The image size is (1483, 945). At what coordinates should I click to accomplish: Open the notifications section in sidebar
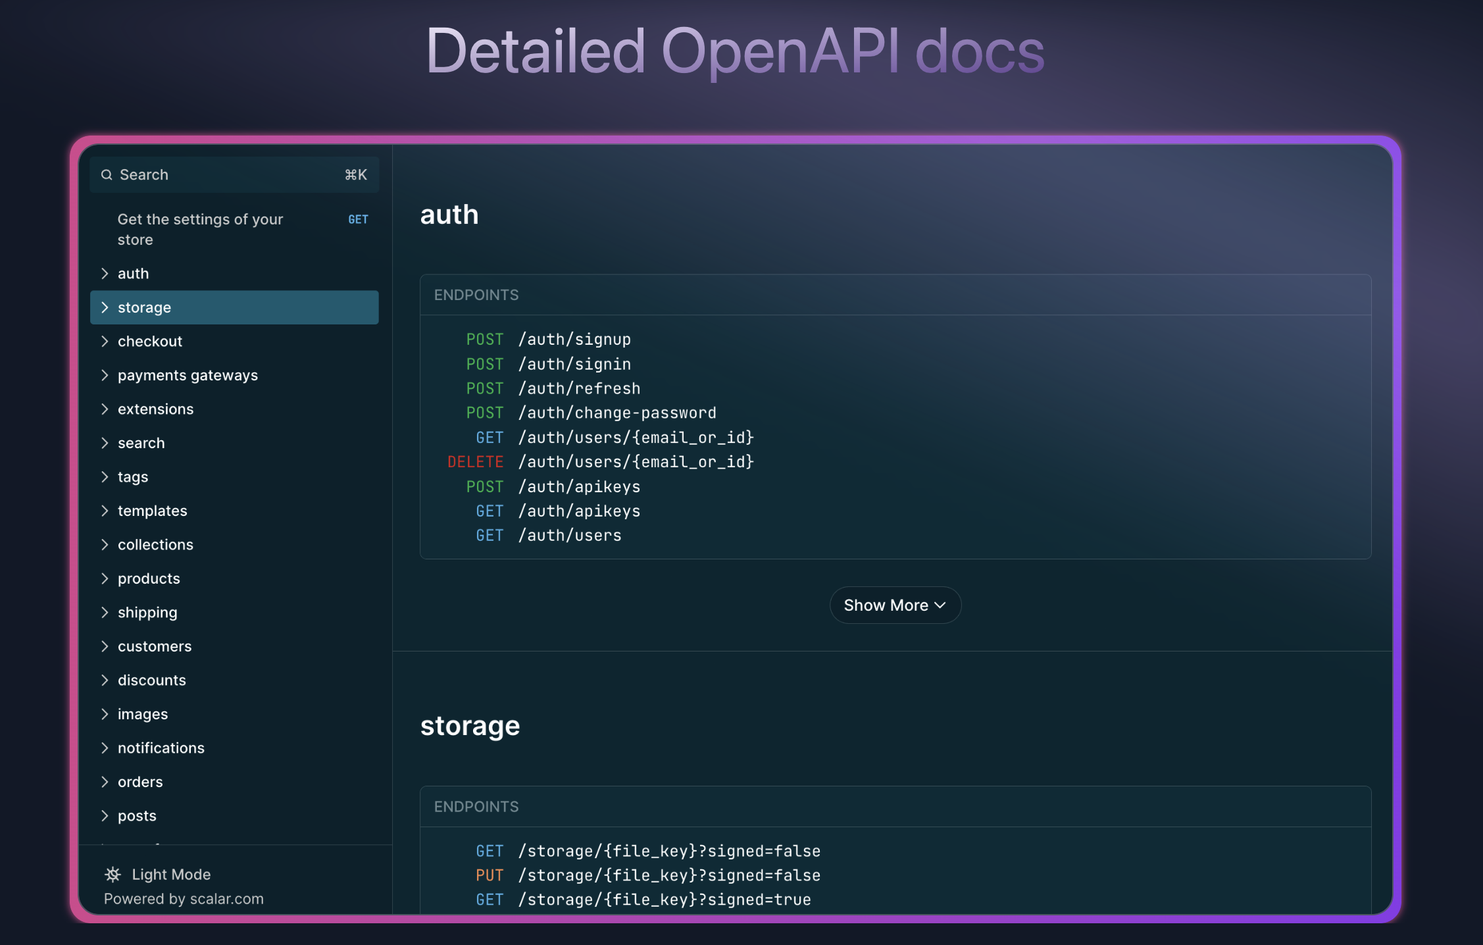pos(234,748)
